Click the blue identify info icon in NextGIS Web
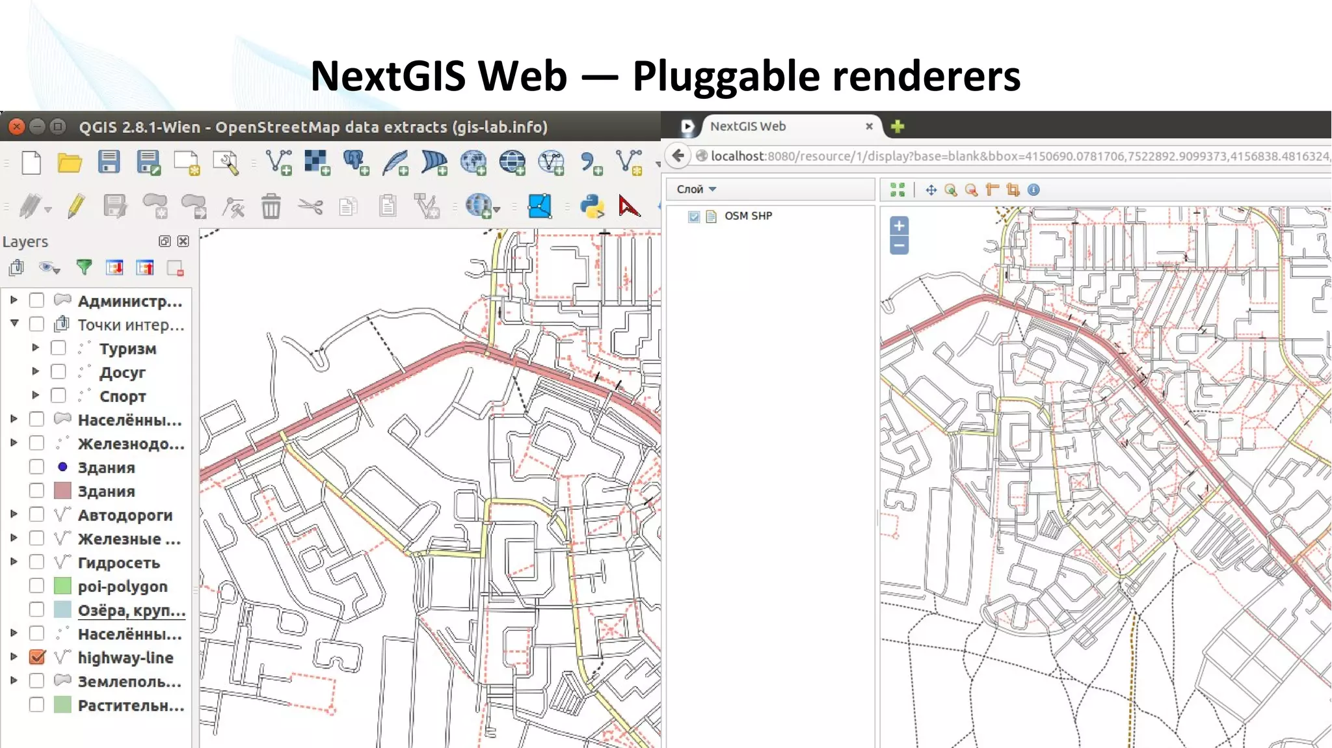1332x748 pixels. (1033, 190)
